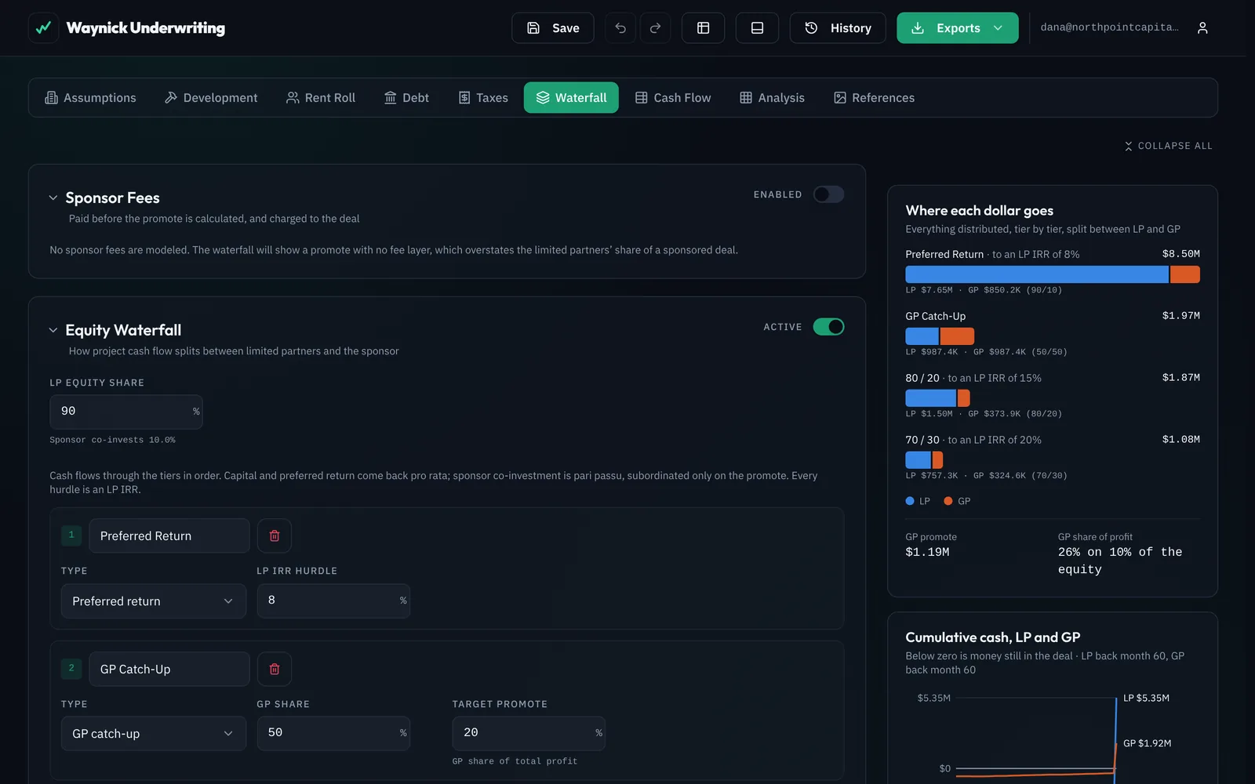
Task: Click the redo arrow icon
Action: point(655,28)
